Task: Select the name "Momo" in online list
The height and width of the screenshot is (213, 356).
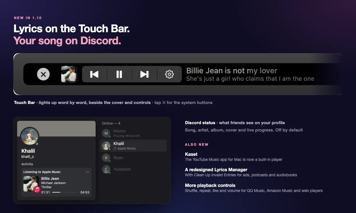Action: click(x=119, y=131)
